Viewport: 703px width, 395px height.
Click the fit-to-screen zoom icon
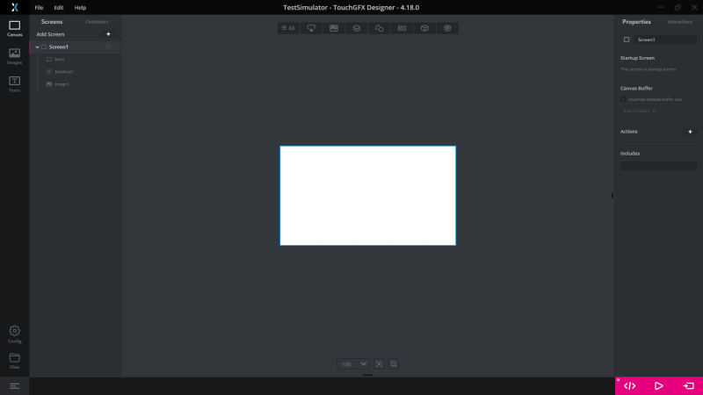(379, 363)
